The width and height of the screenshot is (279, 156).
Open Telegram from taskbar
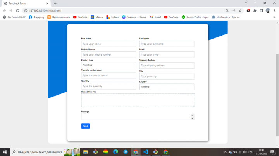point(126,152)
